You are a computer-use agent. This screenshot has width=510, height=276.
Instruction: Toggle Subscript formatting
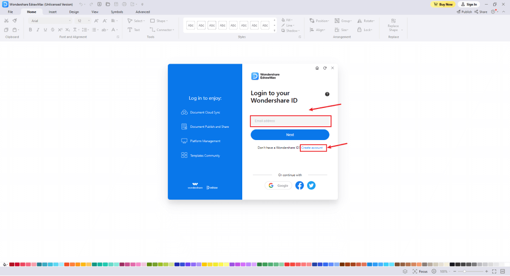click(x=68, y=30)
